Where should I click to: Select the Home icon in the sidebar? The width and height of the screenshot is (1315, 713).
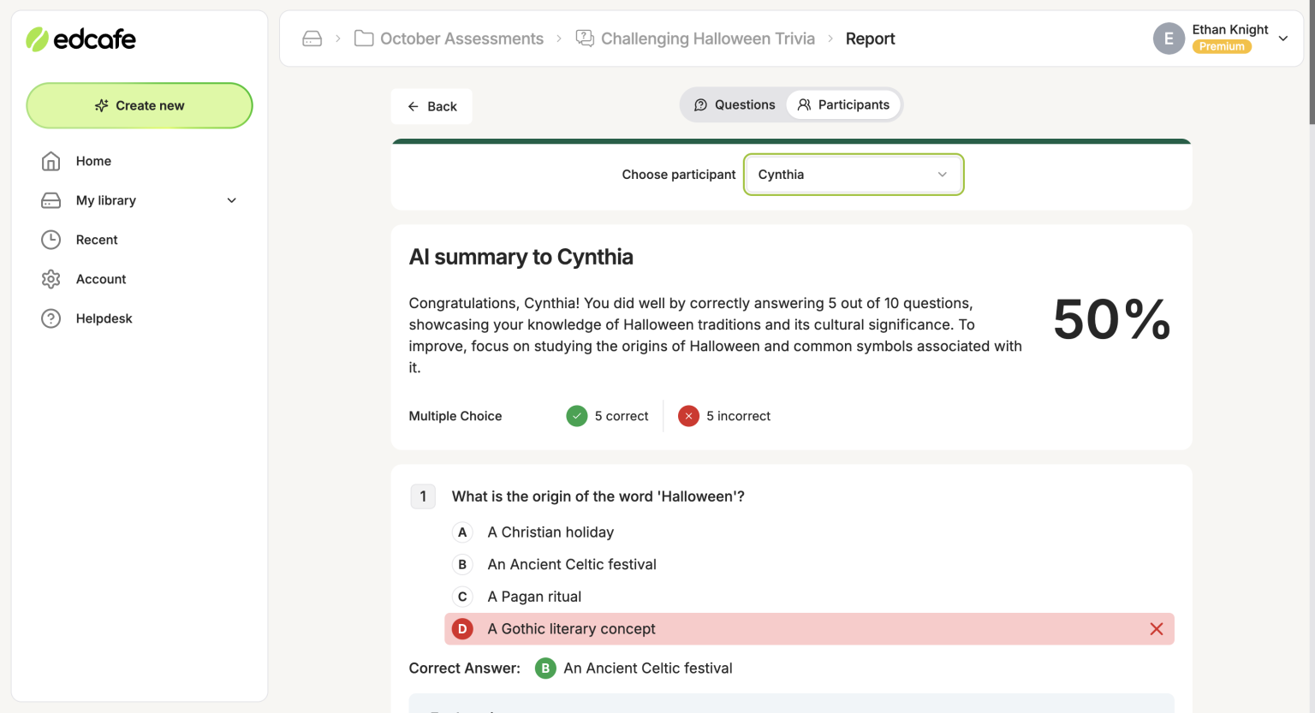52,161
